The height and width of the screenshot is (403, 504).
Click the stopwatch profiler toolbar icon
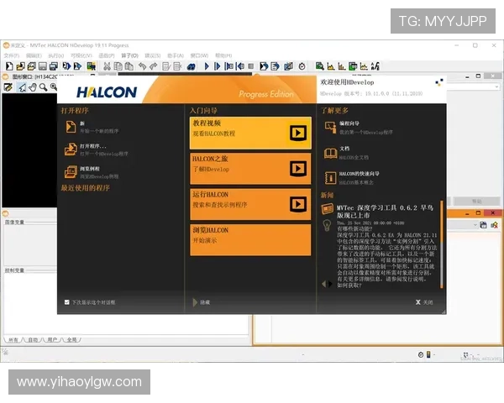coord(302,66)
